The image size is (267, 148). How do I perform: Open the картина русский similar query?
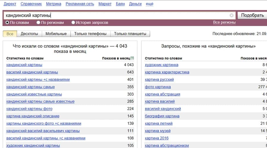click(159, 79)
